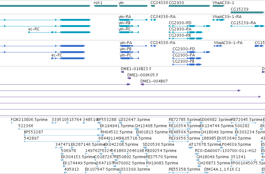
Task: Select SD20536.5prime EST label
Action: pos(159,145)
